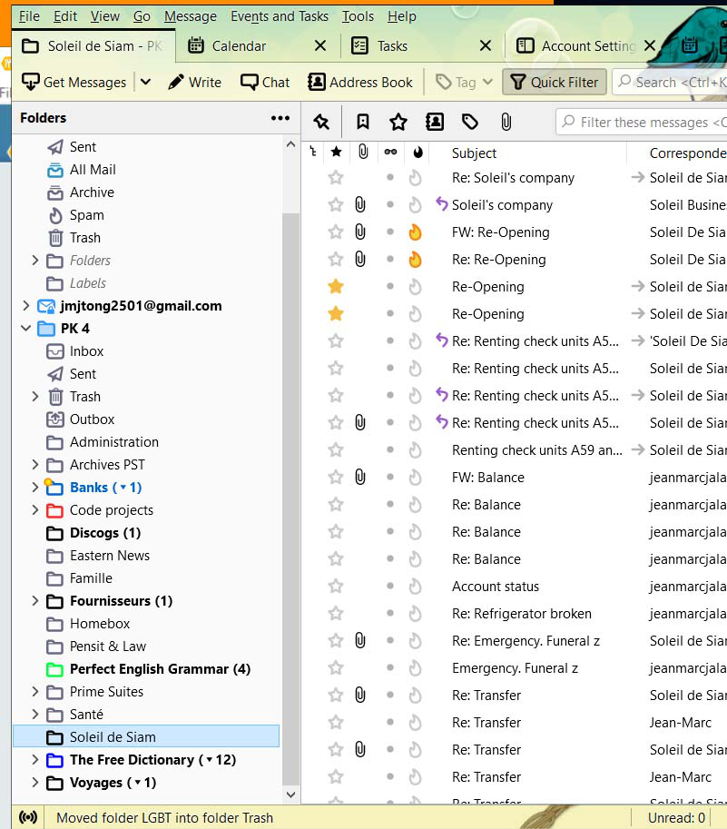
Task: Open the Folders pane options menu
Action: (x=280, y=118)
